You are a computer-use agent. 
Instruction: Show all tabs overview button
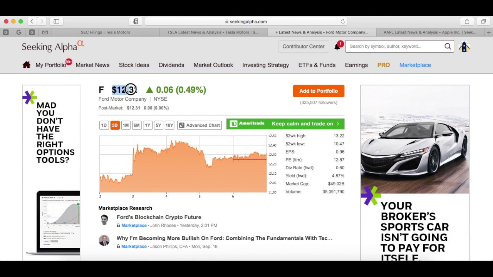click(483, 22)
